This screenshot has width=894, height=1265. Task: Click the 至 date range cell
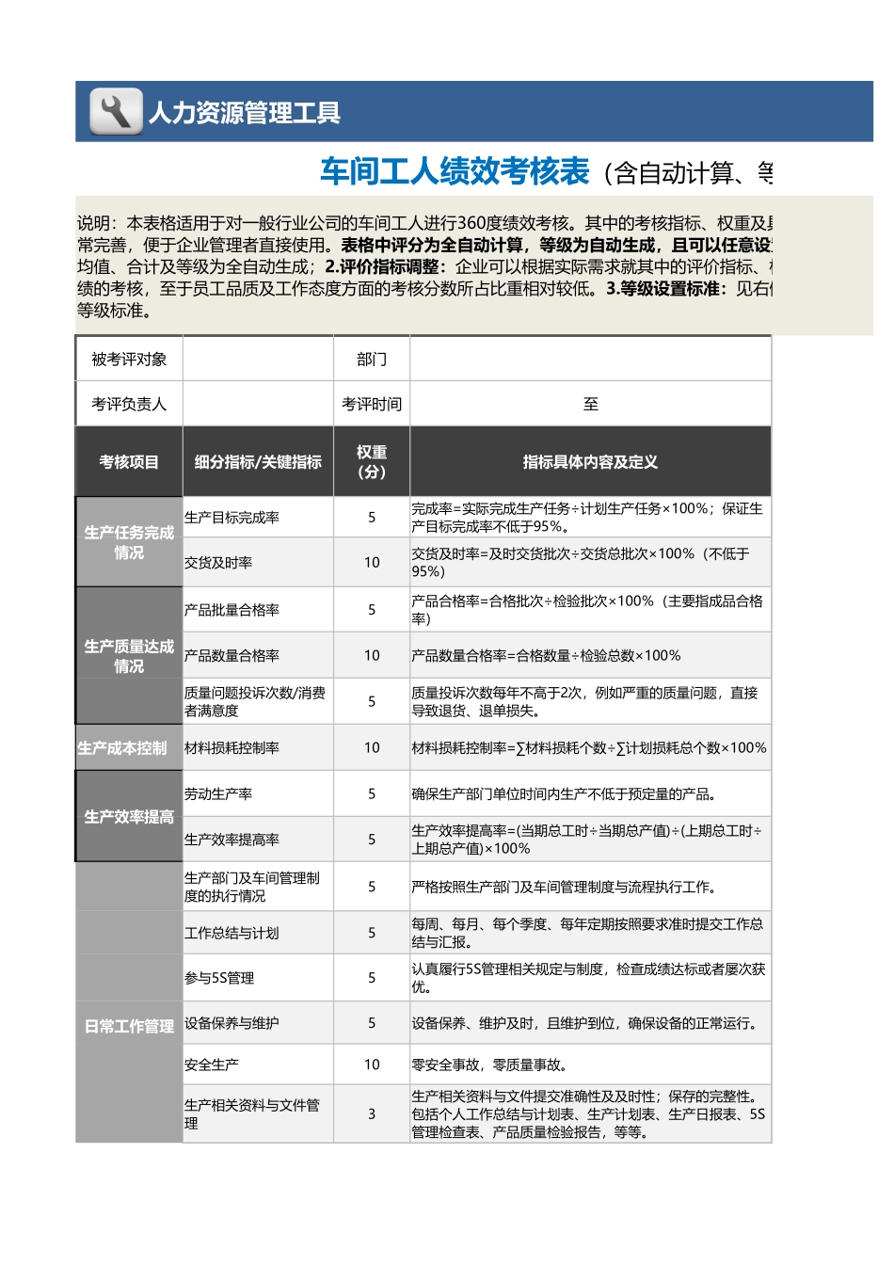click(x=590, y=404)
